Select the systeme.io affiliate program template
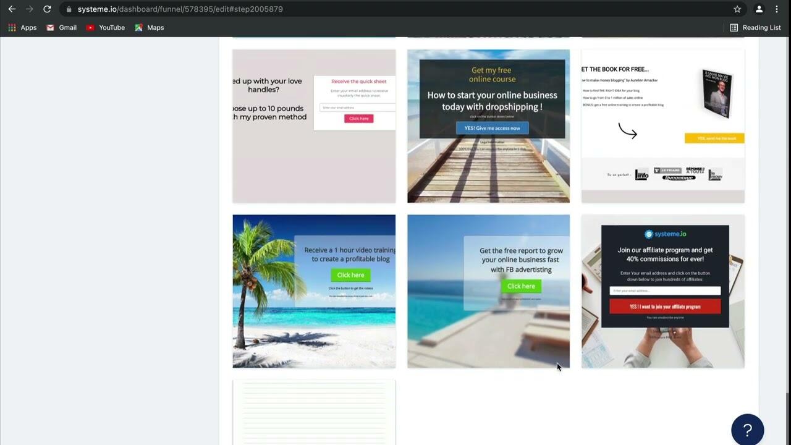This screenshot has height=445, width=791. [662, 291]
